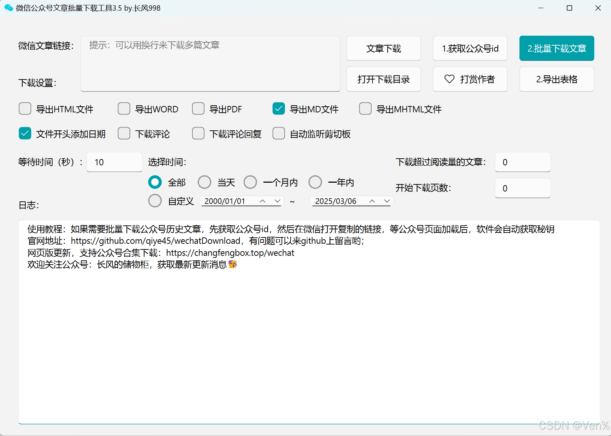Image resolution: width=611 pixels, height=436 pixels.
Task: Enable 自动监听剪切板 checkbox
Action: click(x=279, y=134)
